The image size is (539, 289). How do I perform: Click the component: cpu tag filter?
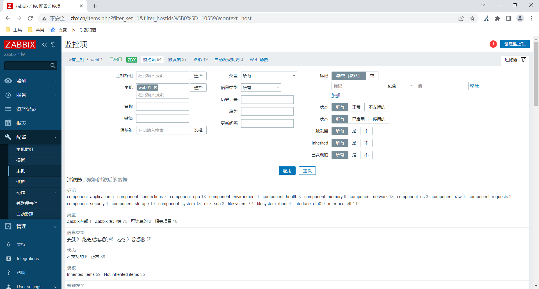[185, 197]
